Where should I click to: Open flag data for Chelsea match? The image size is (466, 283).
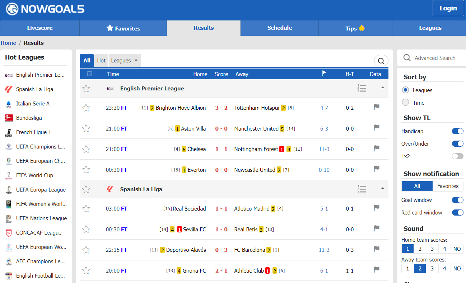pyautogui.click(x=377, y=148)
